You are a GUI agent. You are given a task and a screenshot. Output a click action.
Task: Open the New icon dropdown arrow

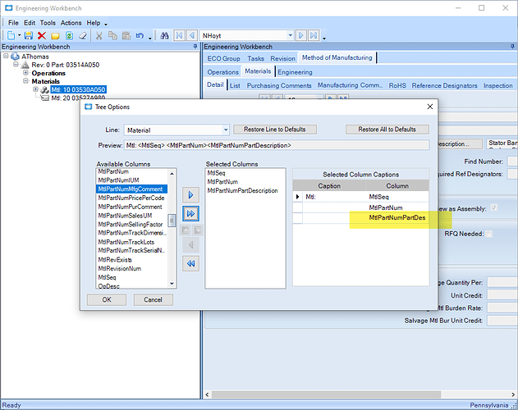[19, 35]
